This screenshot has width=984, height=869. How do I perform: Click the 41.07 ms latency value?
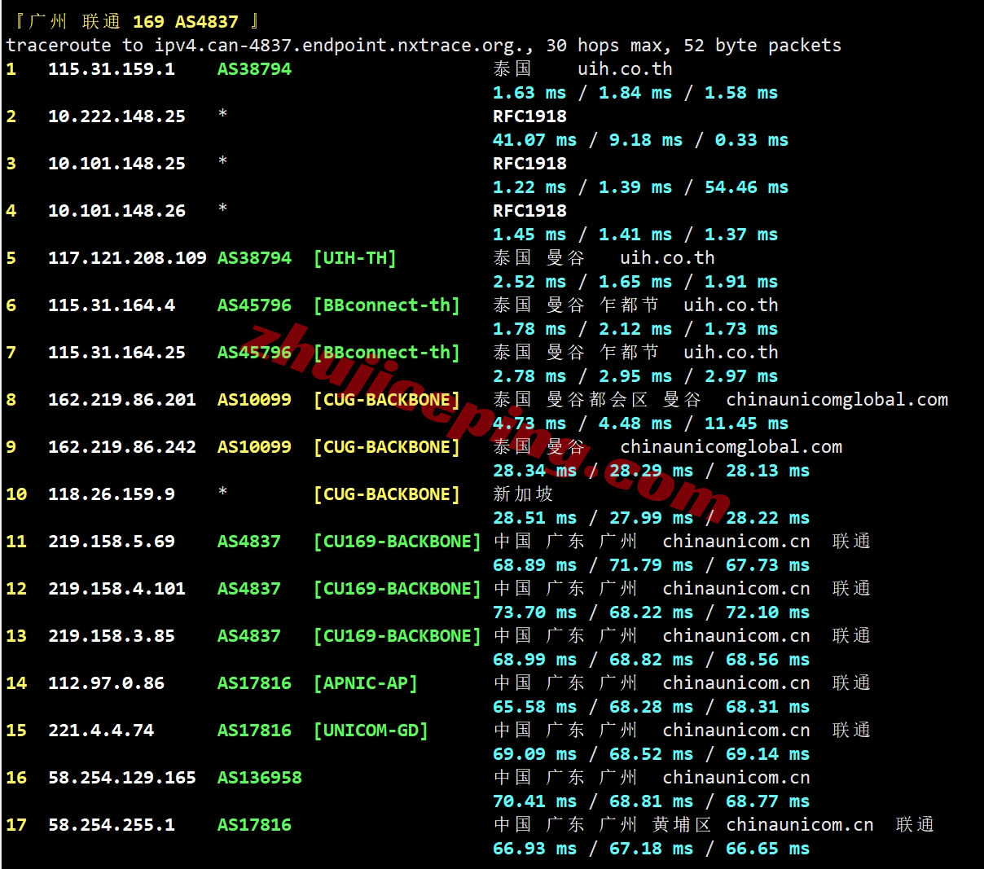[534, 139]
